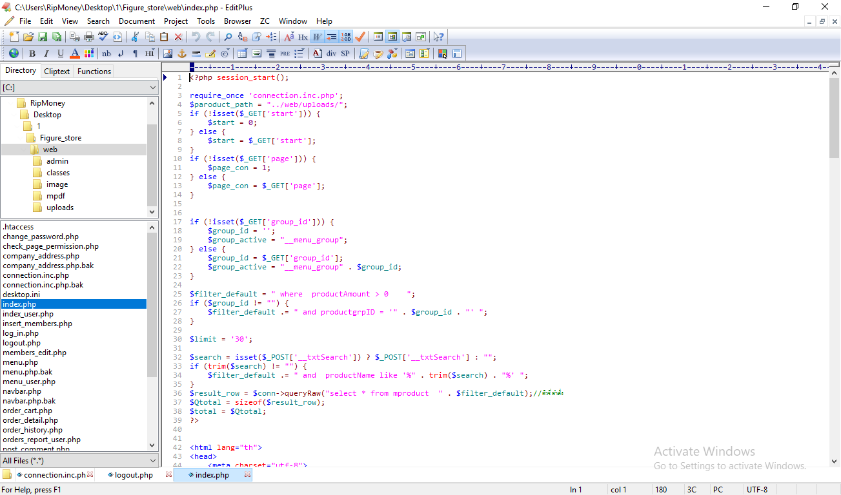Click the red X Delete icon
Viewport: 841px width, 495px height.
(x=178, y=37)
